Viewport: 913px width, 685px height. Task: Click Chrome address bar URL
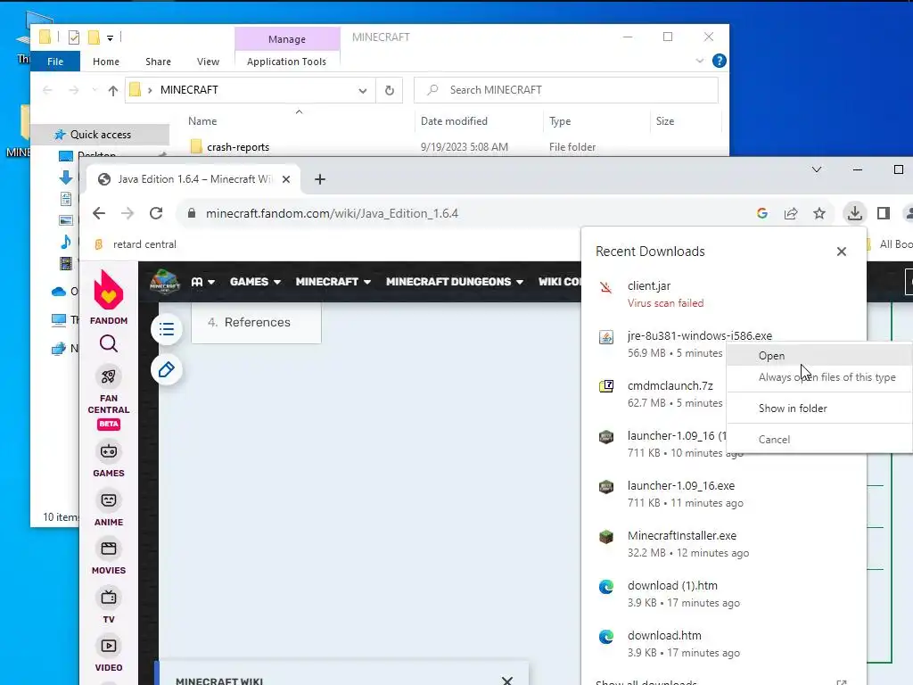coord(332,213)
